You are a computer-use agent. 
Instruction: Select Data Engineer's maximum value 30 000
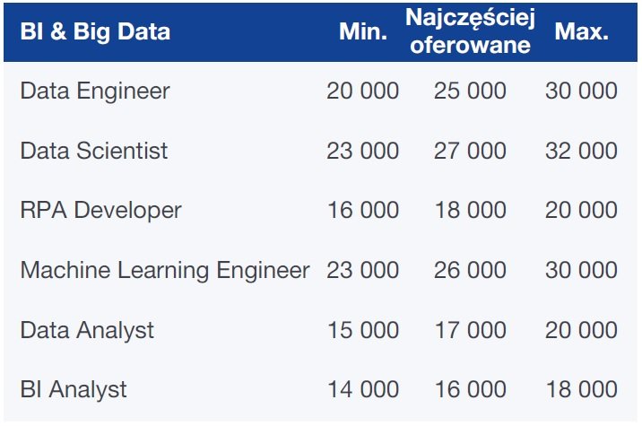point(581,91)
